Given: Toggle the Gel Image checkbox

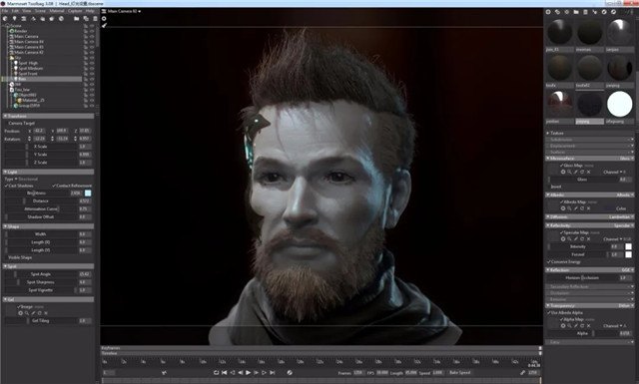Looking at the screenshot, I should click(x=19, y=306).
